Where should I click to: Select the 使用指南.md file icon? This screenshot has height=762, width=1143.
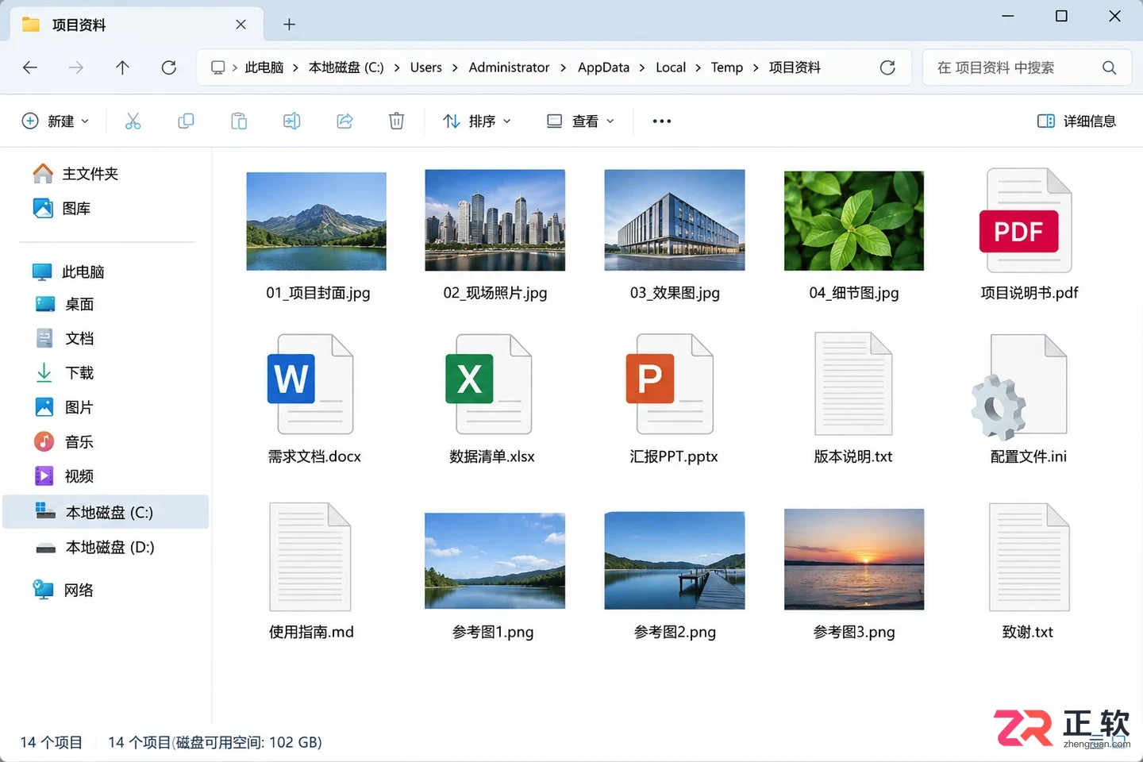[310, 557]
